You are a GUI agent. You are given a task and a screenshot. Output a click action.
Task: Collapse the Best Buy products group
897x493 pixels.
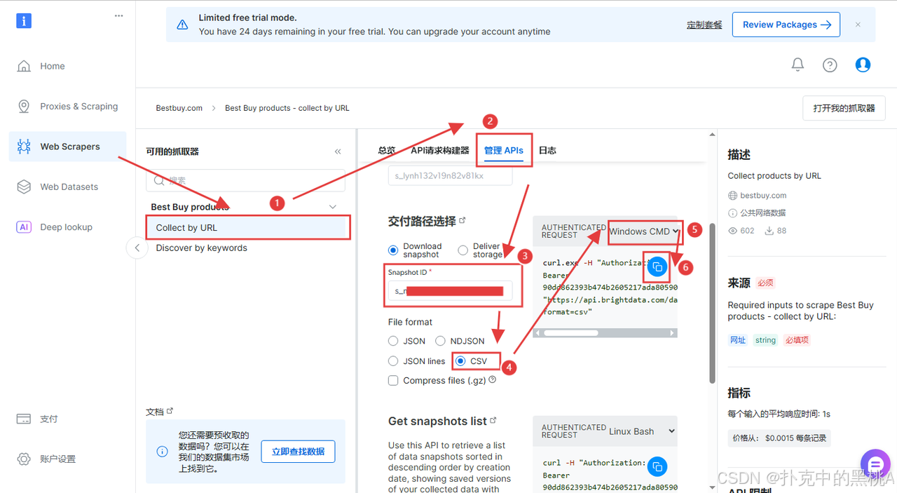333,207
